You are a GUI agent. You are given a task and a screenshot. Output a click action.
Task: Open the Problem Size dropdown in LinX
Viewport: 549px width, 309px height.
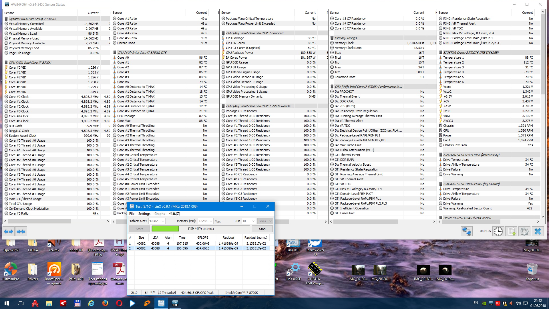pos(163,221)
